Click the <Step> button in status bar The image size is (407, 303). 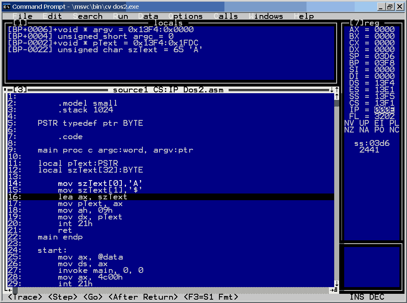(x=62, y=297)
